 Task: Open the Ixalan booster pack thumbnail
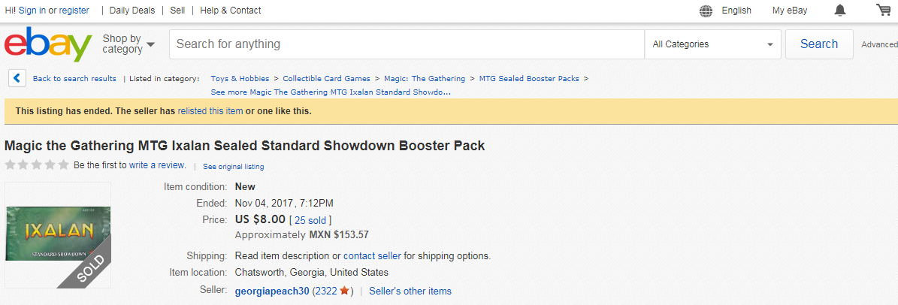tap(58, 234)
